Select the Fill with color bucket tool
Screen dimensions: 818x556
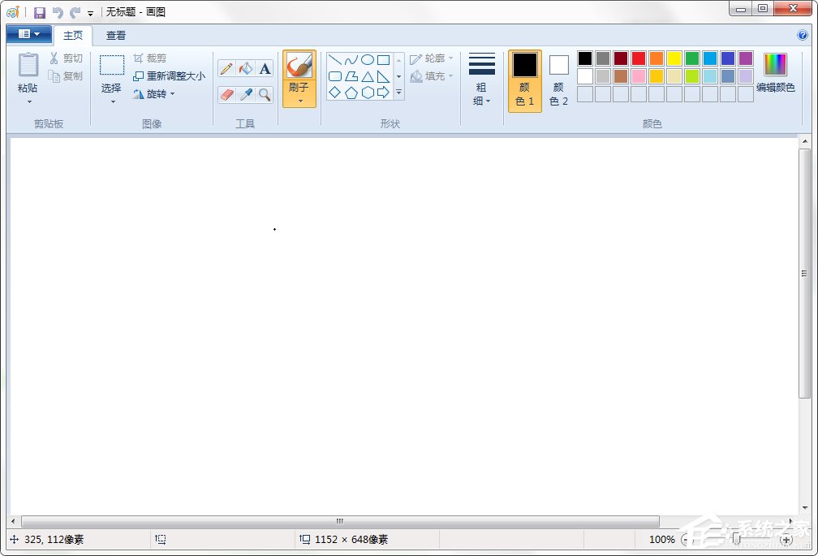point(245,68)
